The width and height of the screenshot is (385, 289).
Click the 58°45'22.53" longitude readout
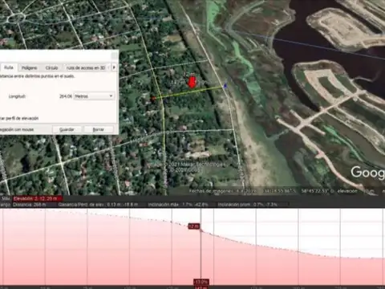(x=317, y=191)
